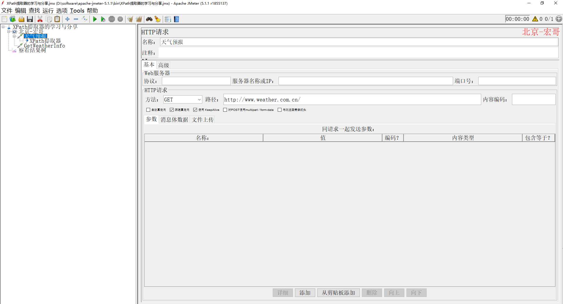Open the Templates icon
The width and height of the screenshot is (563, 304).
[13, 19]
